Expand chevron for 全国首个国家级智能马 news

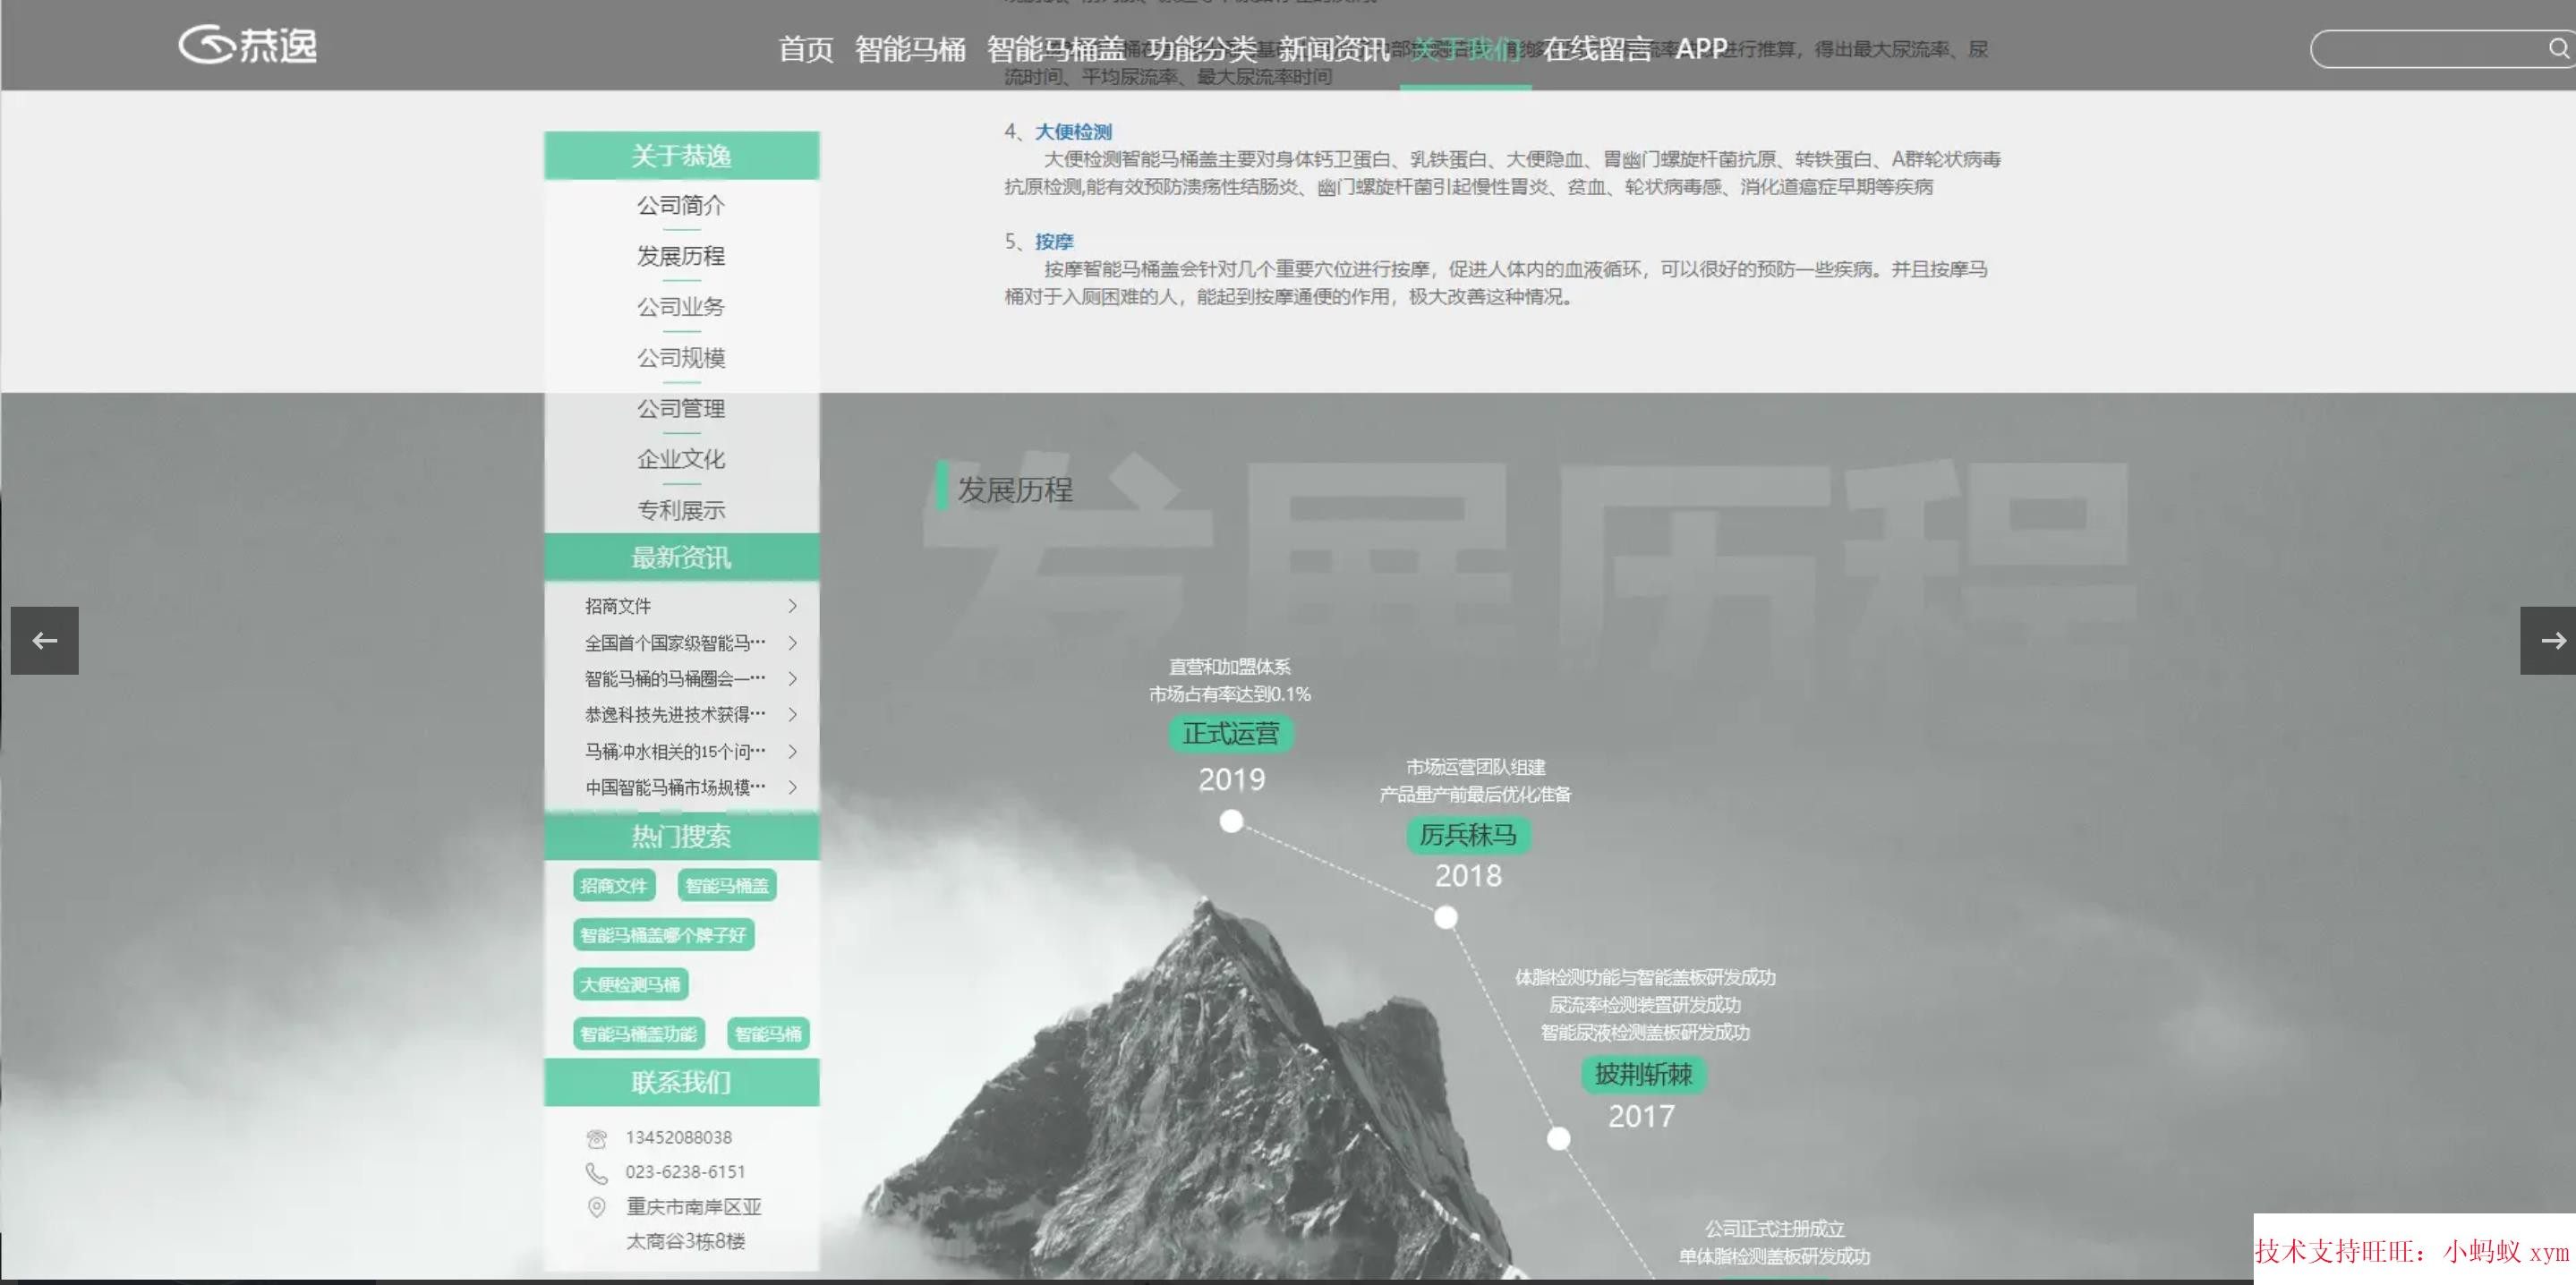(792, 642)
